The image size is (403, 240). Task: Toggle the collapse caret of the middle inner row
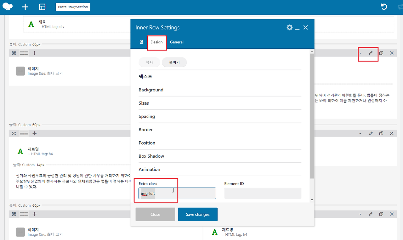(x=360, y=134)
